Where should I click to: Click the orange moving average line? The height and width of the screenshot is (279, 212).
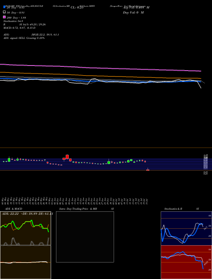click(100, 76)
